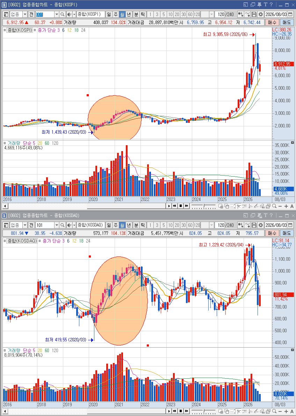
Task: Open speaker dropdown arrow in KOSDAQ toolbar
Action: click(x=74, y=225)
